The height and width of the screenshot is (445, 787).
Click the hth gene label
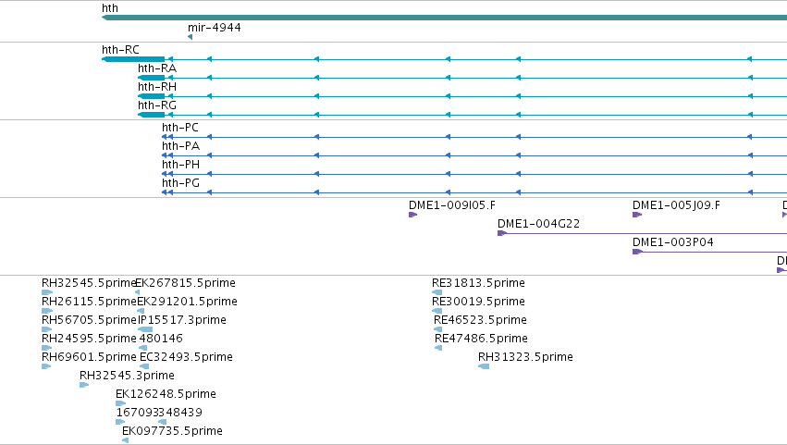110,8
